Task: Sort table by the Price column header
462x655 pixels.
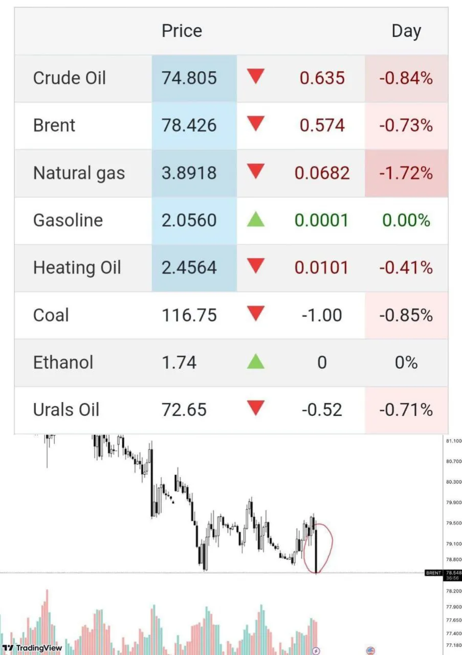Action: coord(182,31)
